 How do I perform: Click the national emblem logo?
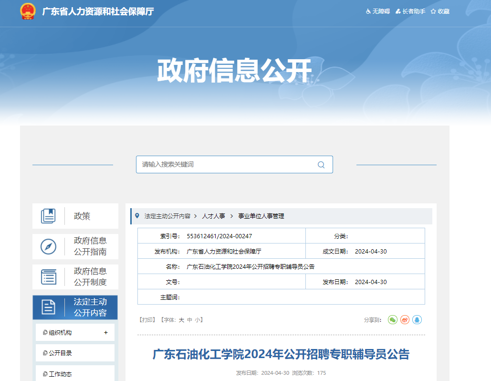click(28, 11)
